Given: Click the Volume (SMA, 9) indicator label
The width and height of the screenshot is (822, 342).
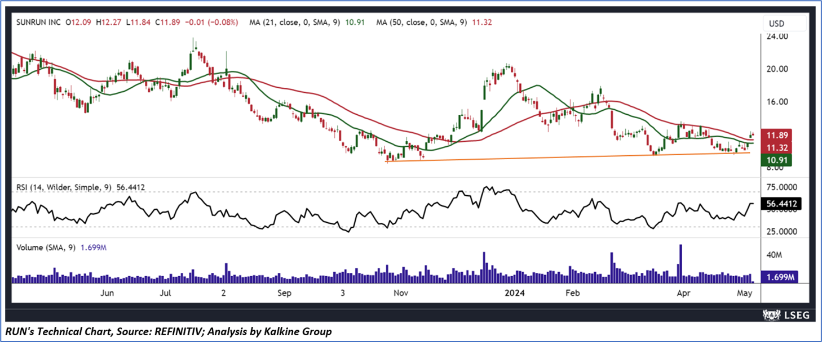Looking at the screenshot, I should pos(46,247).
